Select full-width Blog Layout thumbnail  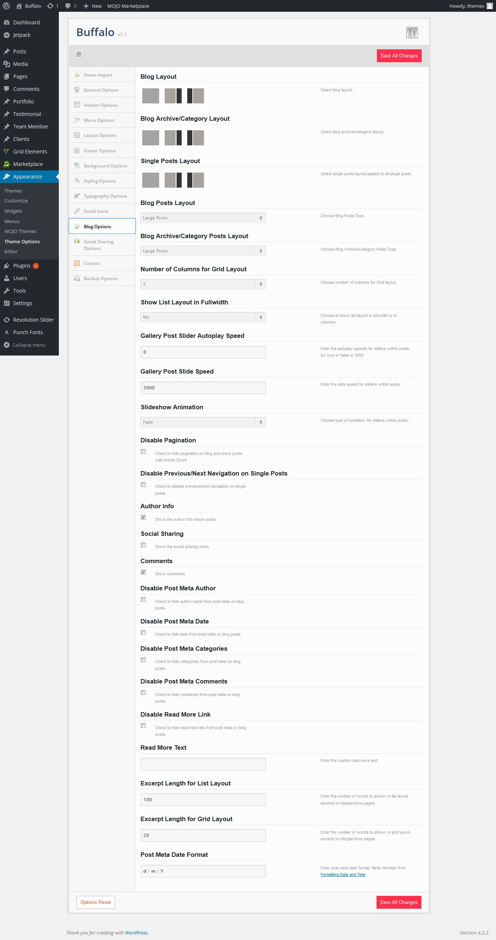(151, 96)
